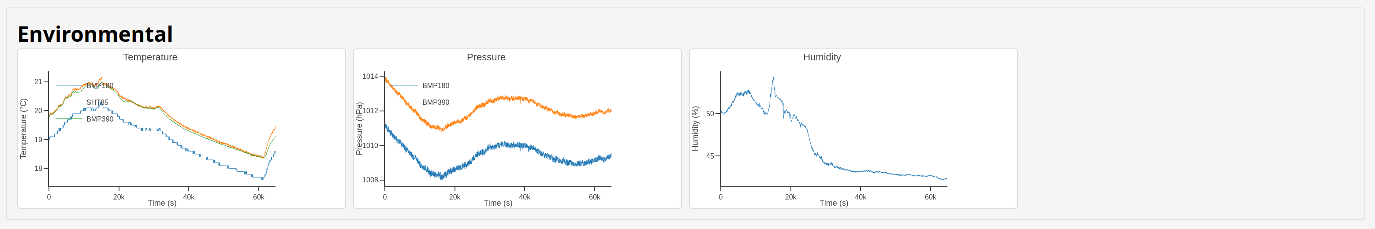Toggle BMP390 trace in Pressure legend
The width and height of the screenshot is (1375, 229).
[436, 102]
